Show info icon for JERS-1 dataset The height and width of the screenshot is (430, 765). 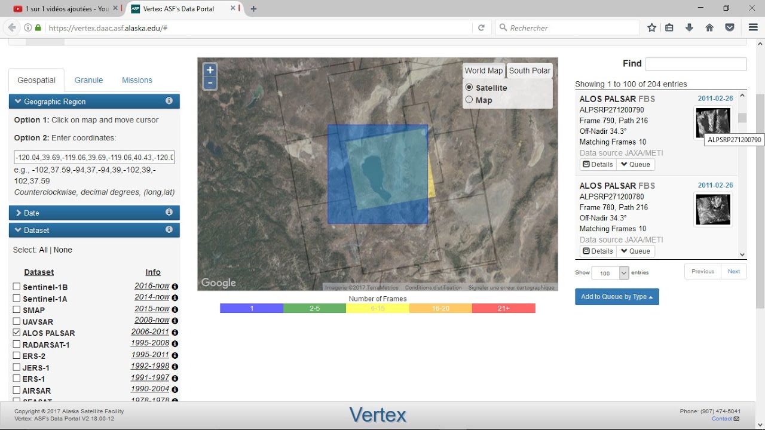pos(175,367)
